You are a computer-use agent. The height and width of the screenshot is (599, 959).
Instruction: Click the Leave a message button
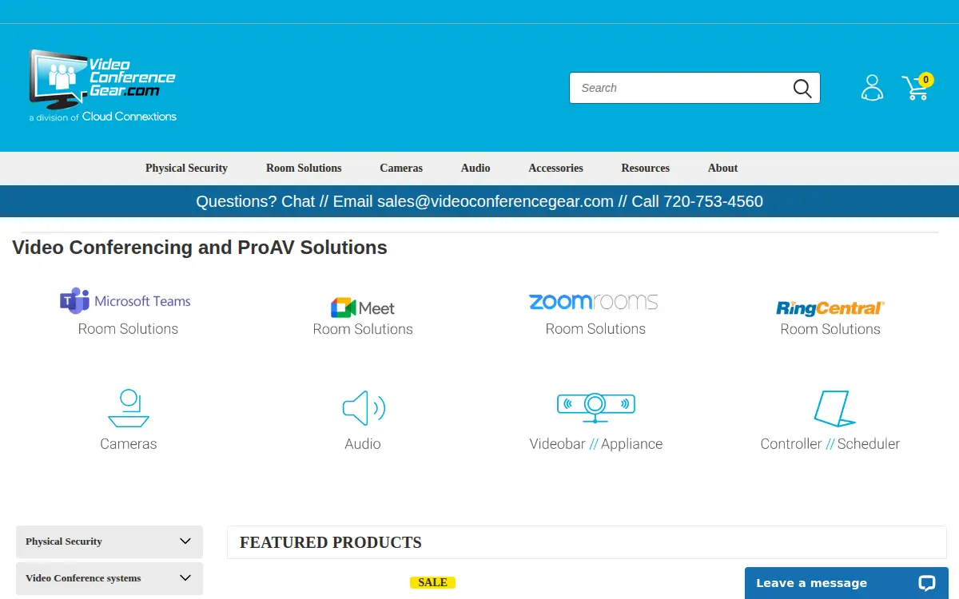(846, 583)
